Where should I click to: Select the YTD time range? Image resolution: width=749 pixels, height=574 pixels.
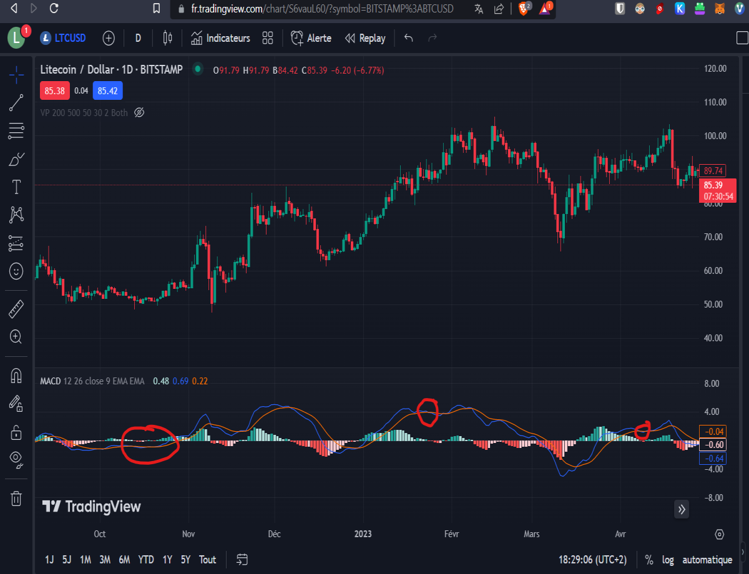click(146, 560)
